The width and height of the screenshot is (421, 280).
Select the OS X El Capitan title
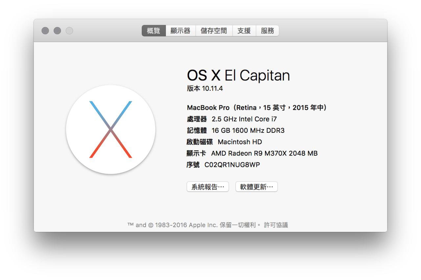(238, 76)
